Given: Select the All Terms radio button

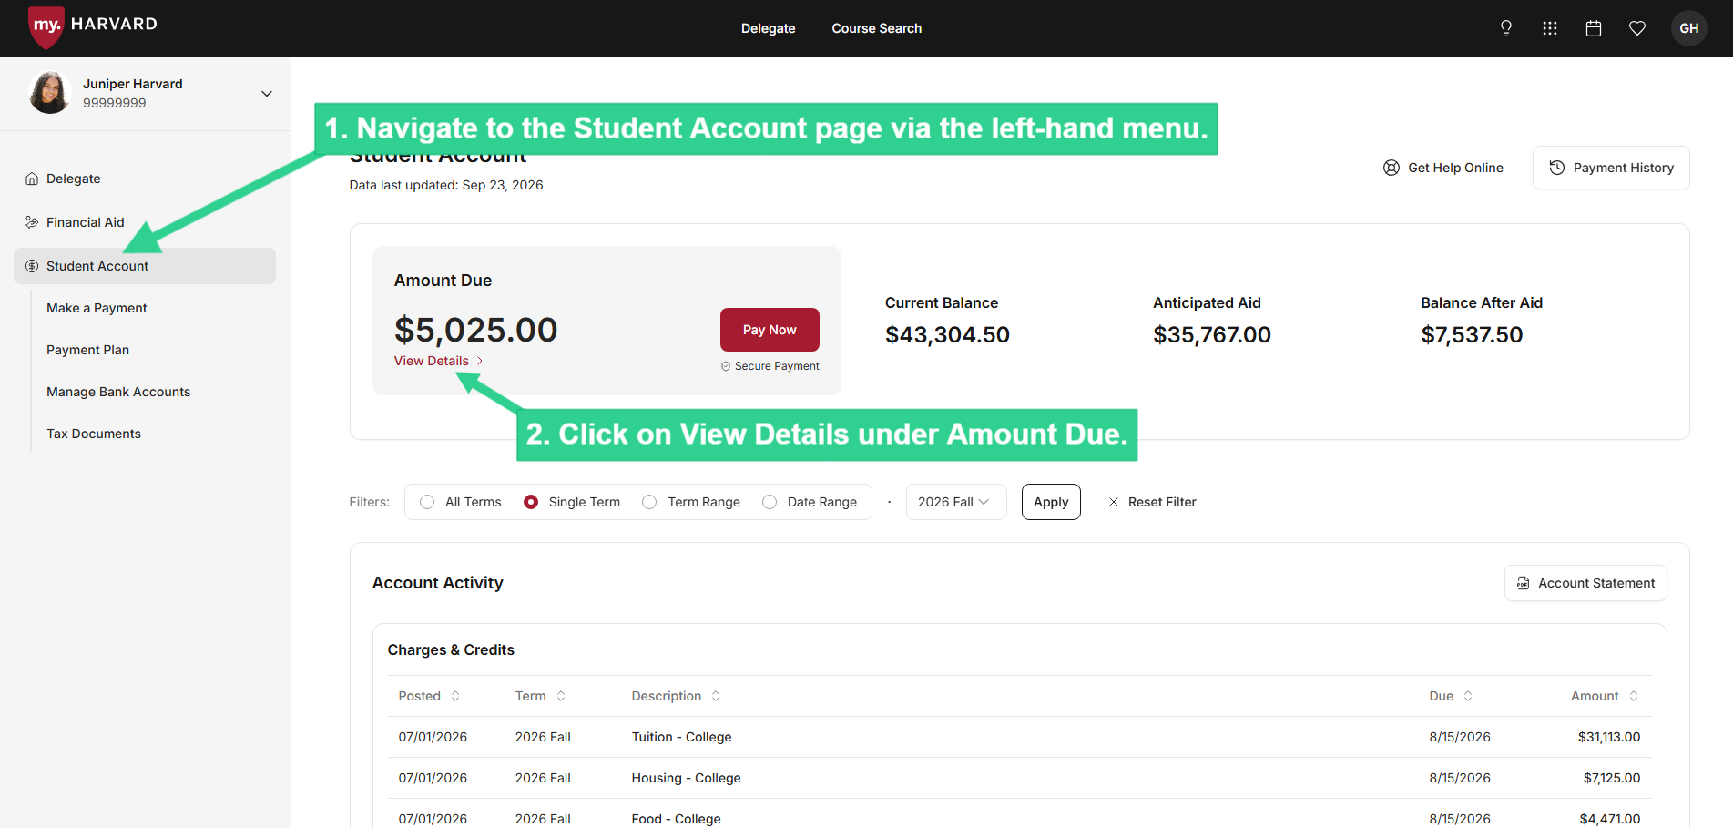Looking at the screenshot, I should (427, 502).
